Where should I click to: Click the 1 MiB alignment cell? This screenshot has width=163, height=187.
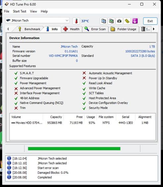(x=145, y=123)
